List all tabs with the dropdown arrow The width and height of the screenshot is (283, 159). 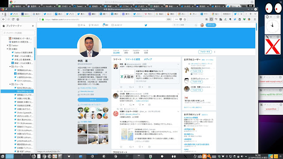pos(255,14)
